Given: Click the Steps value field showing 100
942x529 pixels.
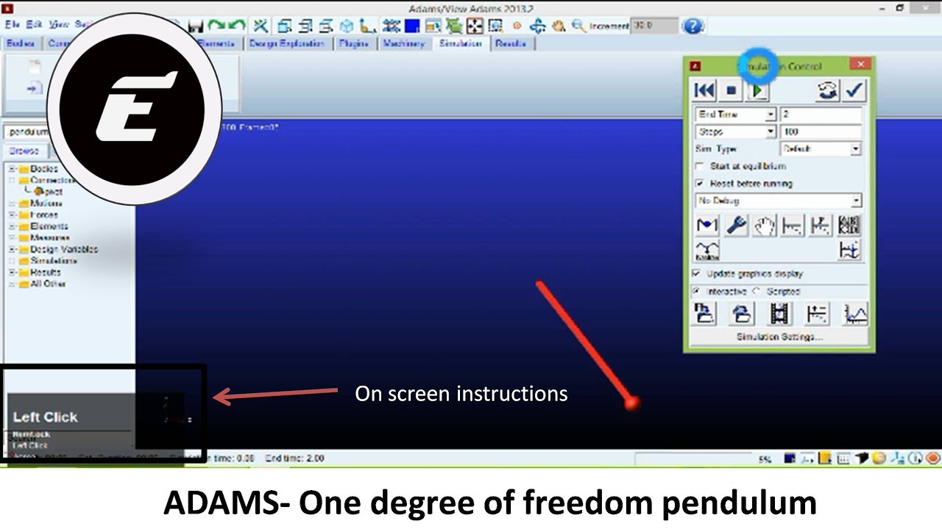Looking at the screenshot, I should pyautogui.click(x=821, y=132).
